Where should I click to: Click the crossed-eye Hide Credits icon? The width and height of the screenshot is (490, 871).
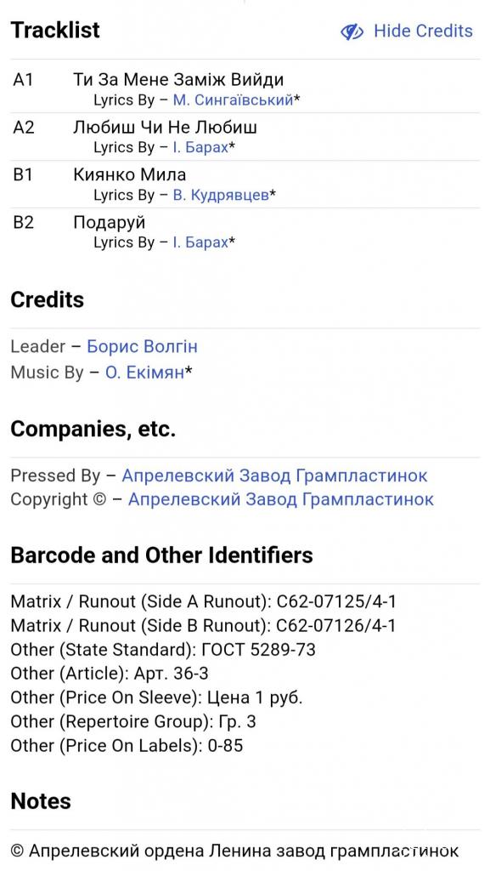352,31
